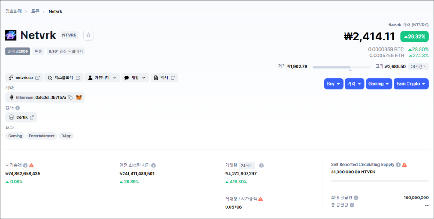Click warning icon beside 시가총액
This screenshot has width=434, height=219.
[31, 165]
